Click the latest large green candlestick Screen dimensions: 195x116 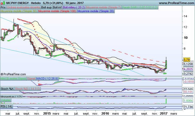click(x=166, y=64)
